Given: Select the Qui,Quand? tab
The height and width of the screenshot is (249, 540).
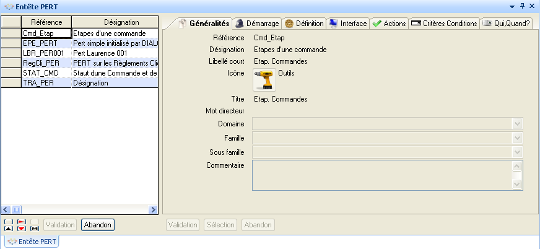Looking at the screenshot, I should point(507,24).
